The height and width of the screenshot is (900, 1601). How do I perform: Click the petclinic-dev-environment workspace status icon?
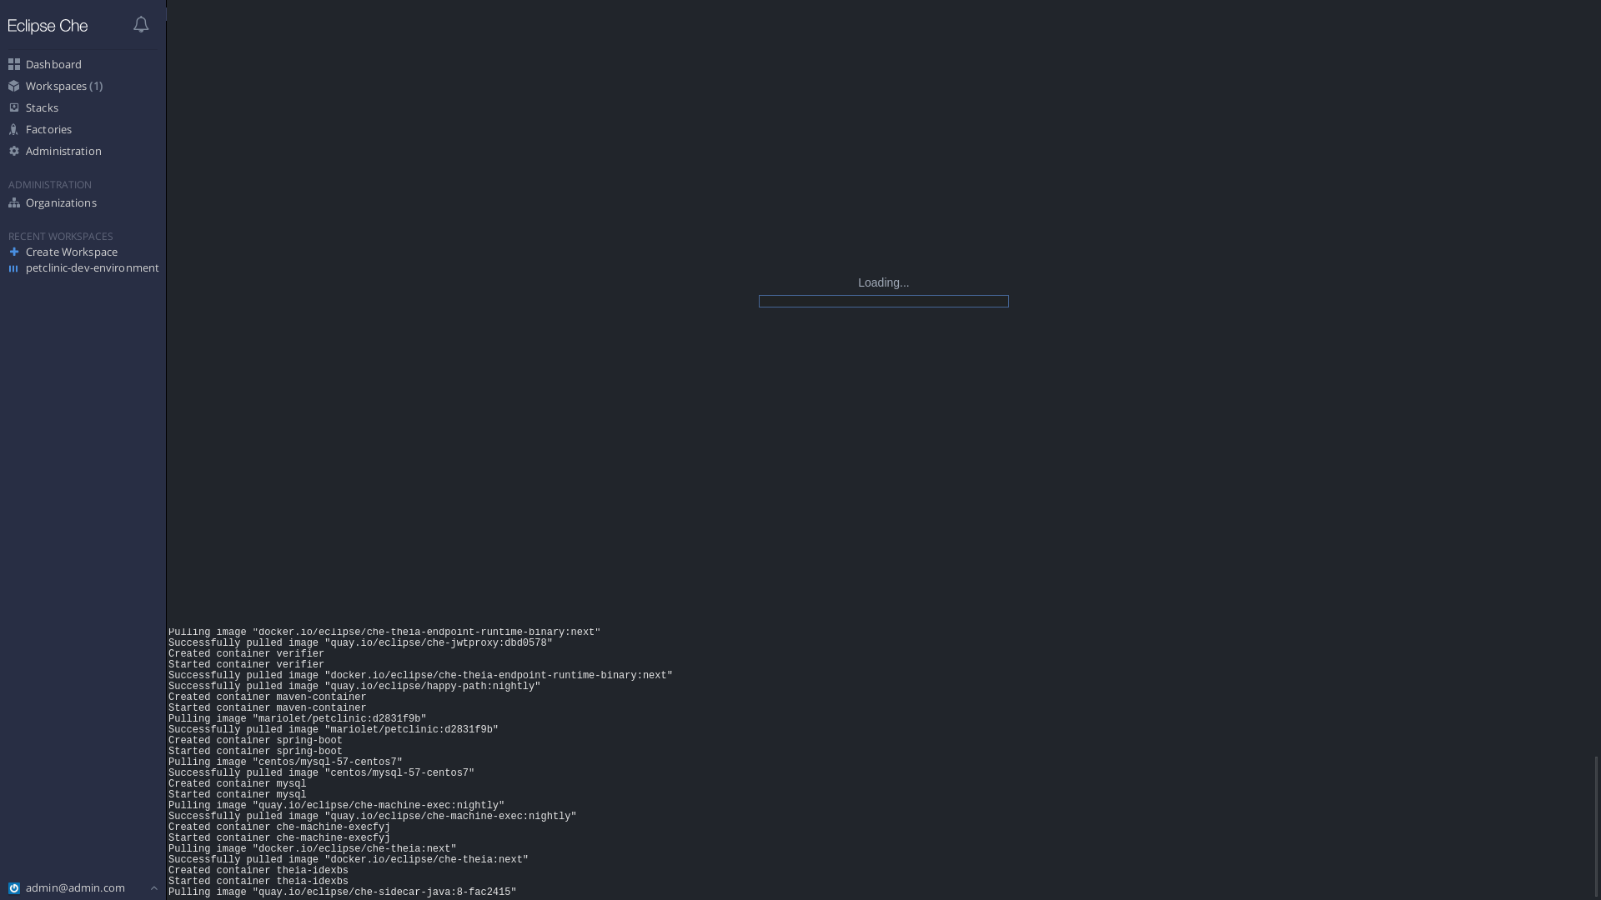tap(13, 267)
